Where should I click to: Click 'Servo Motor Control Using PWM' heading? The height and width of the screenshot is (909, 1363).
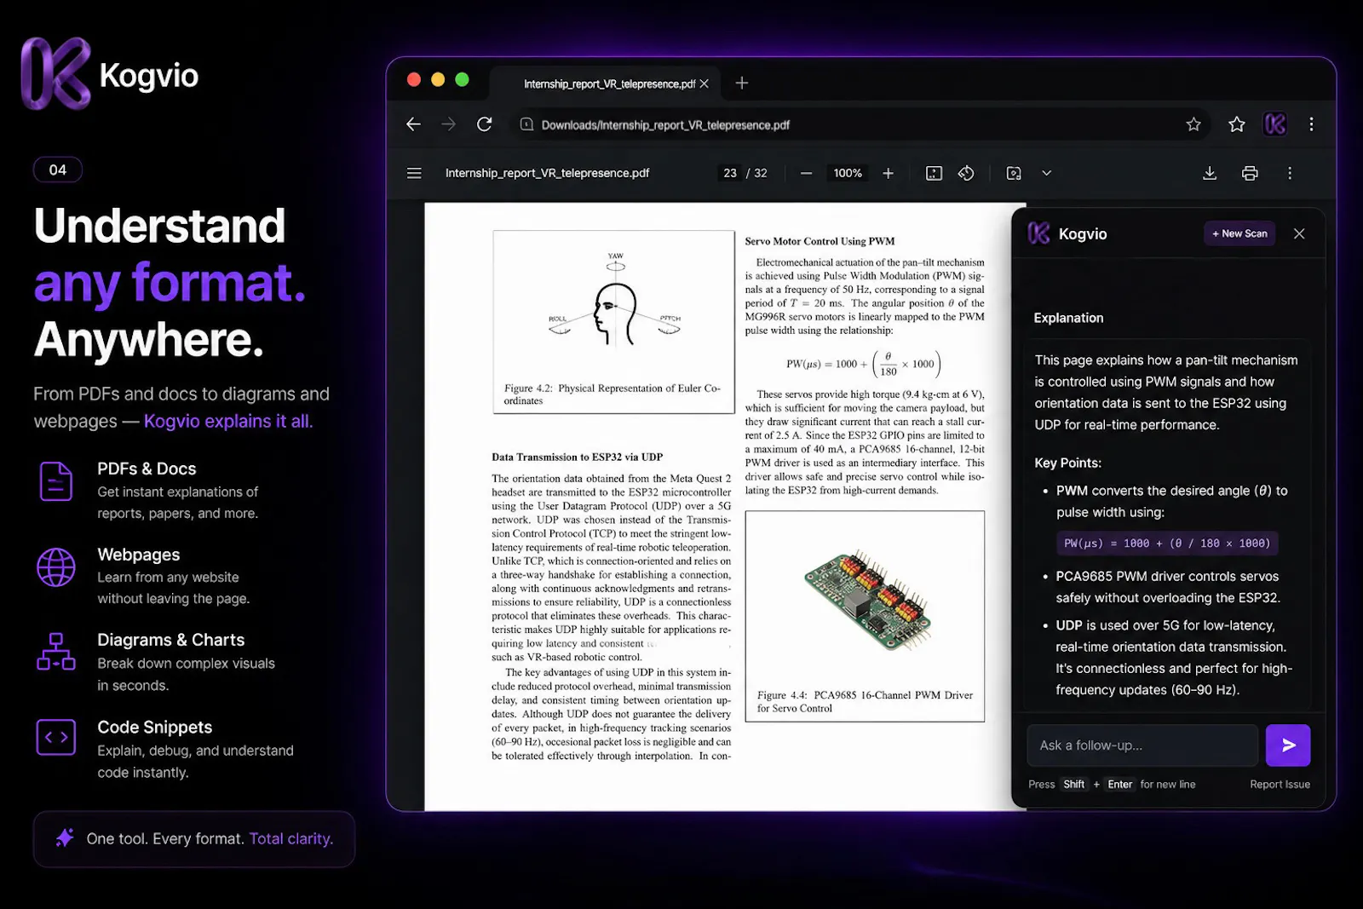pyautogui.click(x=820, y=241)
